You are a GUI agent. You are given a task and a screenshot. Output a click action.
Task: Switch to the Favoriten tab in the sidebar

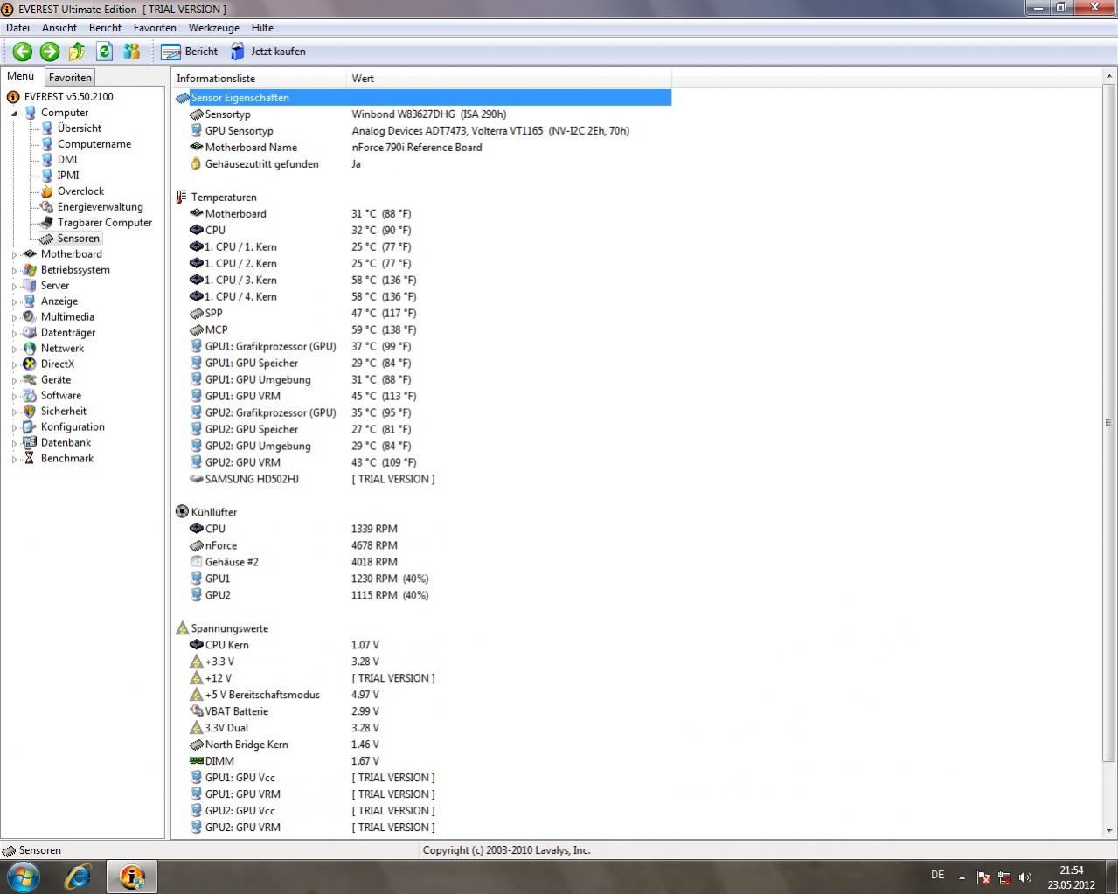70,78
